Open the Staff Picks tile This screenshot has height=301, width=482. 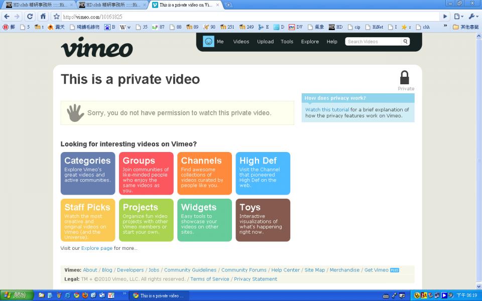pos(88,220)
